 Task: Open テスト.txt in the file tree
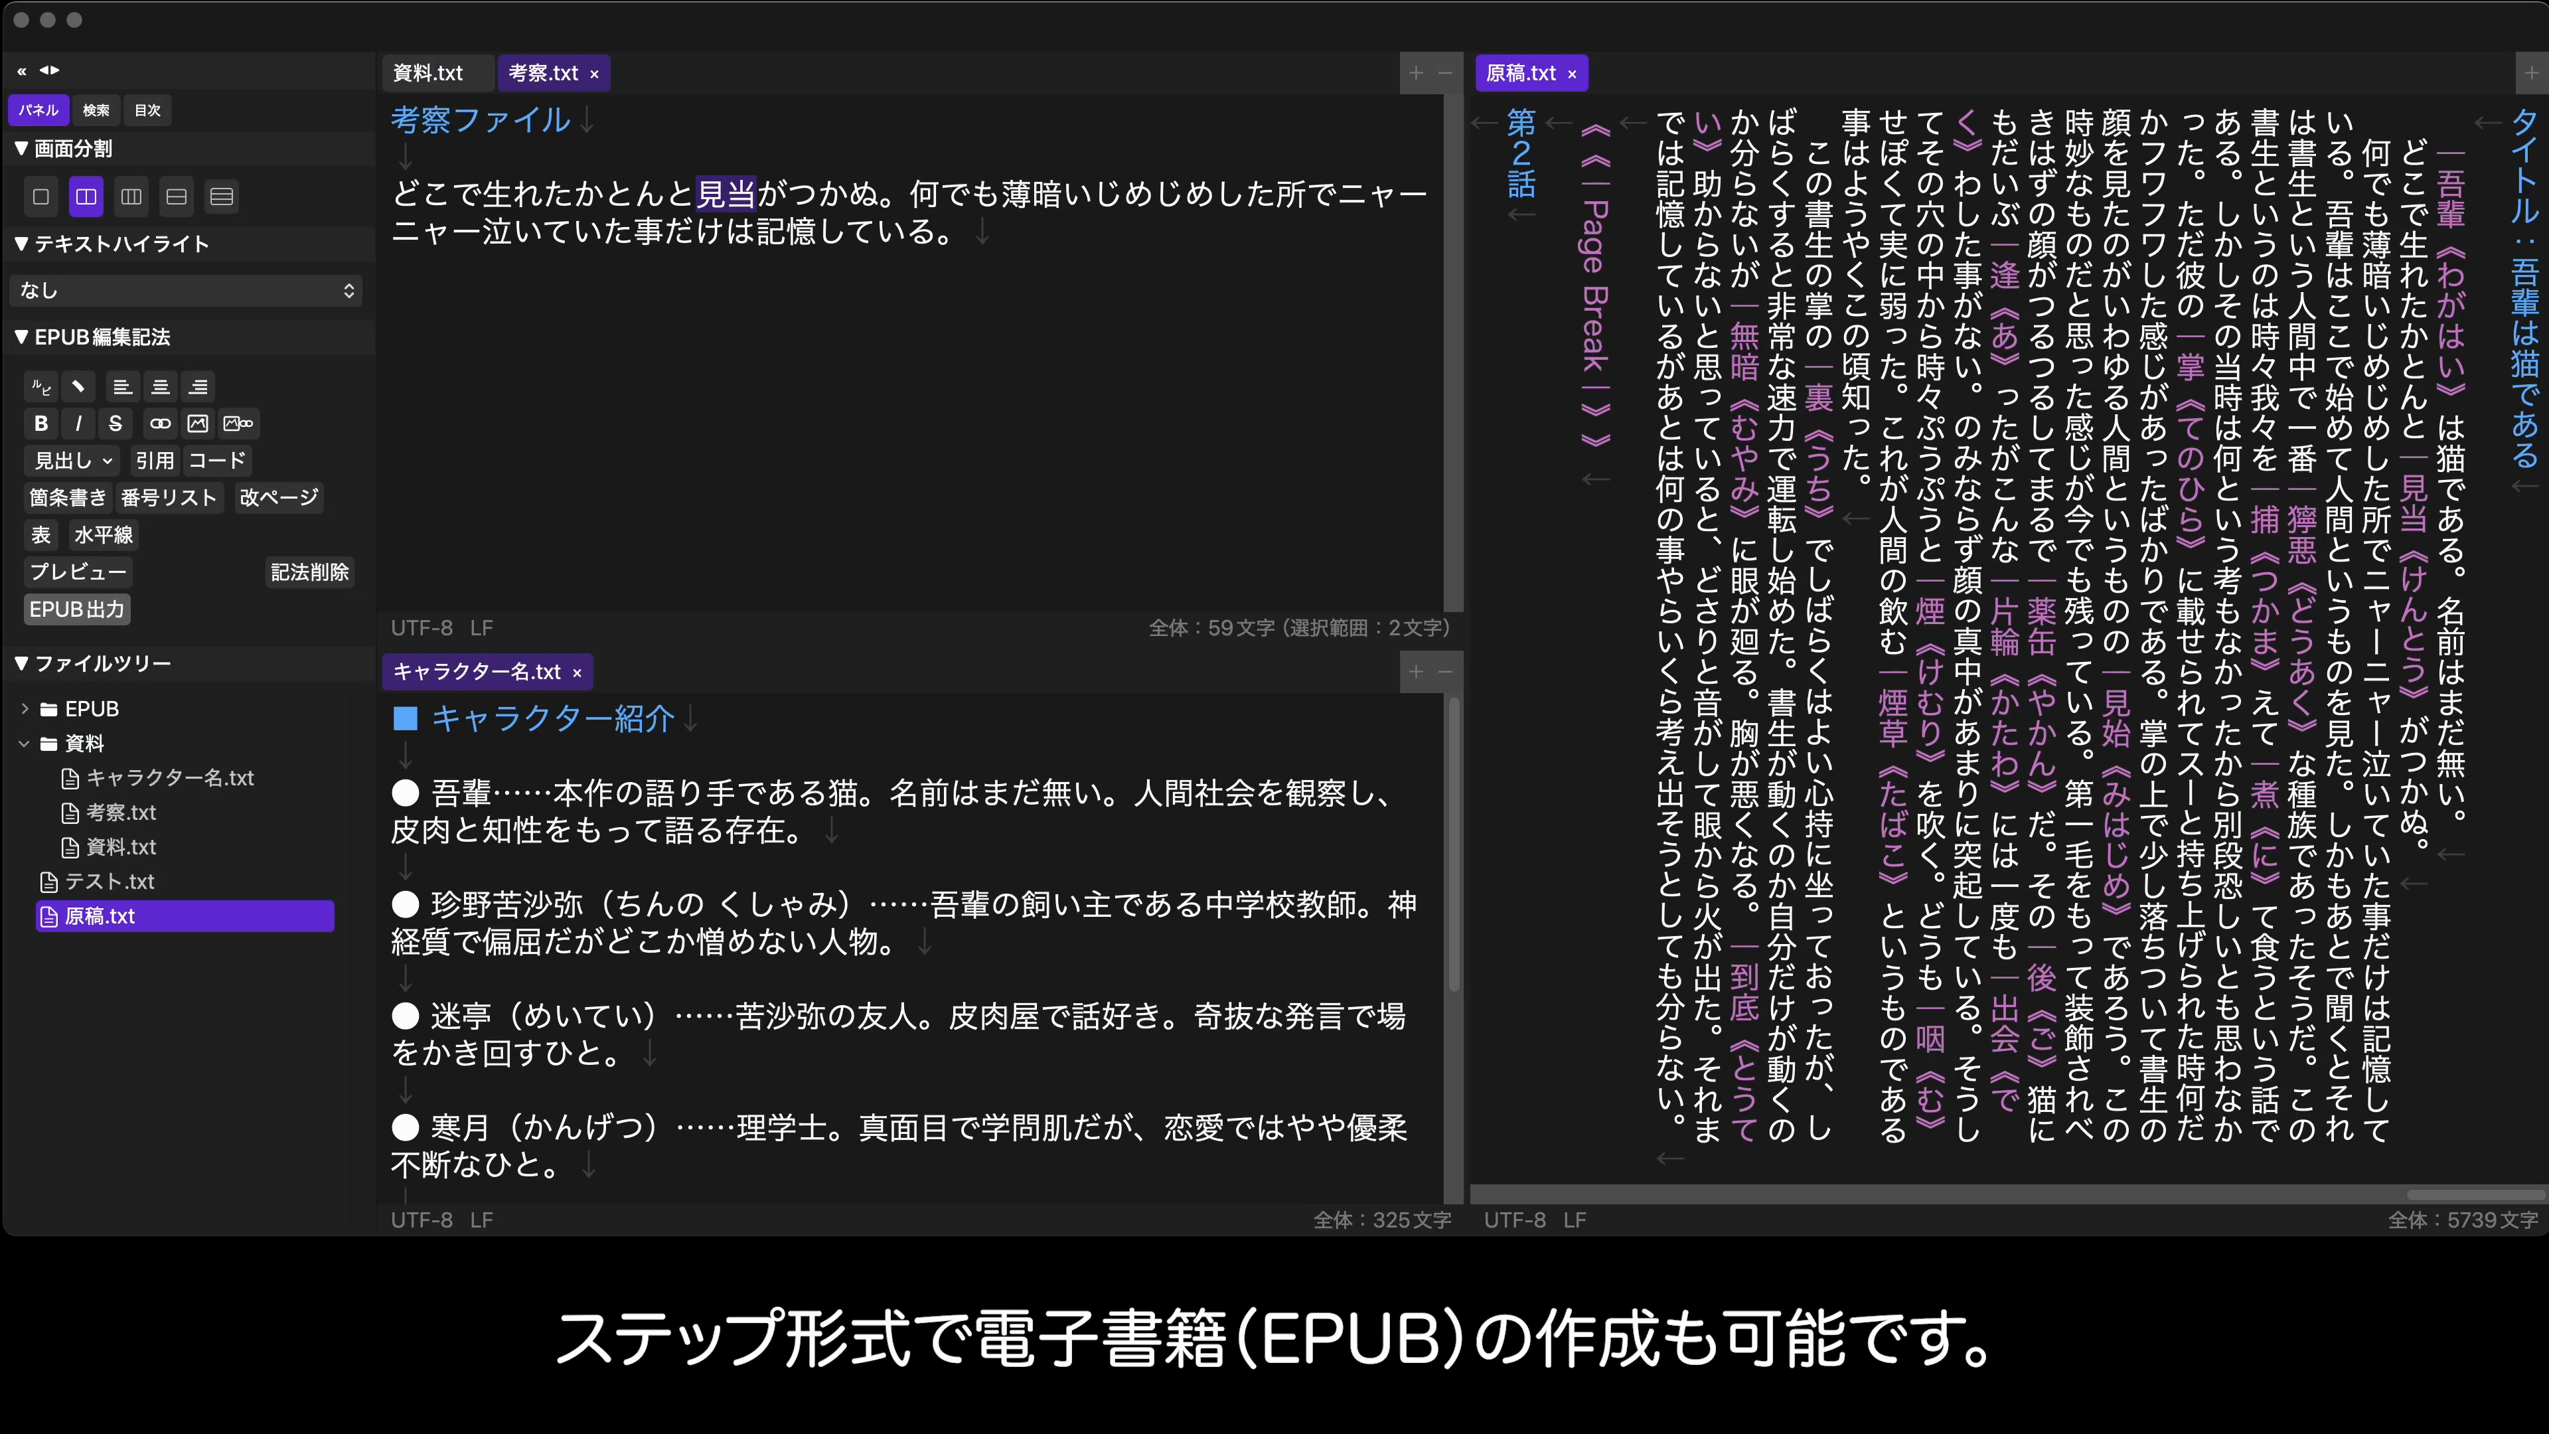coord(97,882)
